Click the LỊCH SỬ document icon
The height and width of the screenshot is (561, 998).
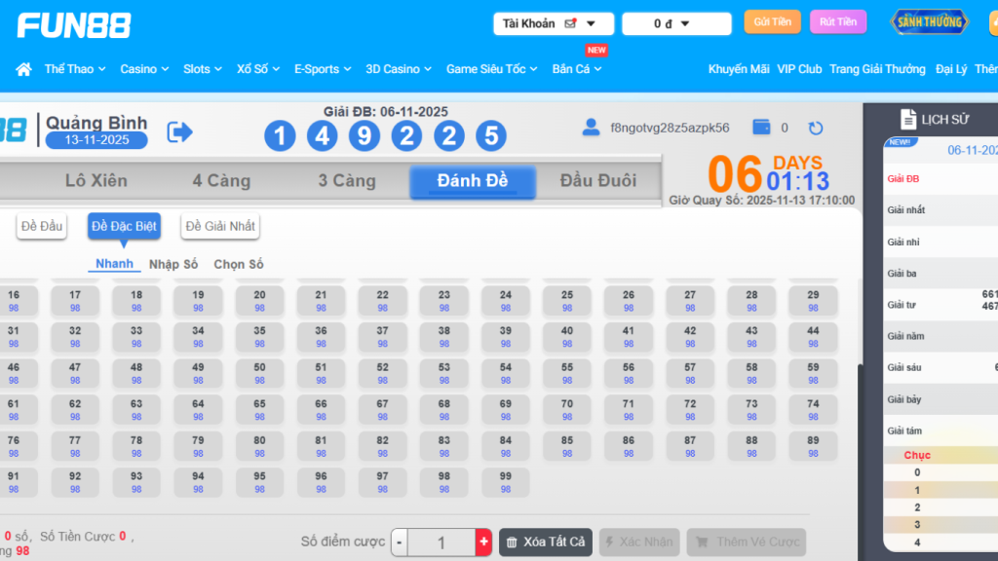[x=910, y=119]
